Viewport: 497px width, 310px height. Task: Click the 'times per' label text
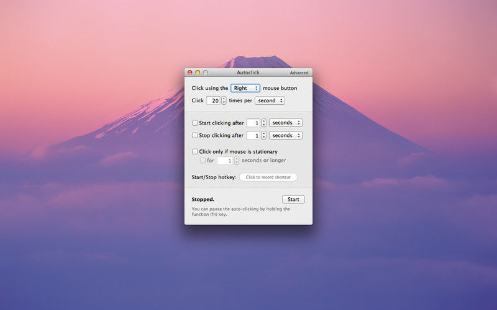[240, 100]
